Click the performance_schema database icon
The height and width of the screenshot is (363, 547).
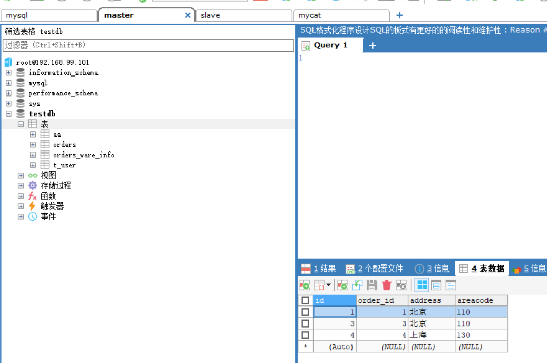pyautogui.click(x=21, y=93)
